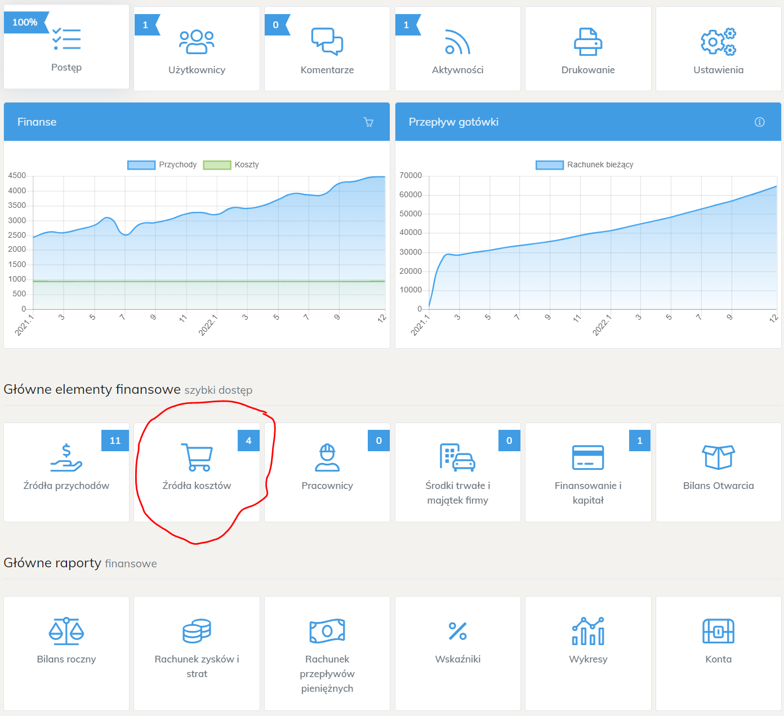Toggle Przychody series in Finanse legend
Image resolution: width=784 pixels, height=716 pixels.
click(x=162, y=164)
